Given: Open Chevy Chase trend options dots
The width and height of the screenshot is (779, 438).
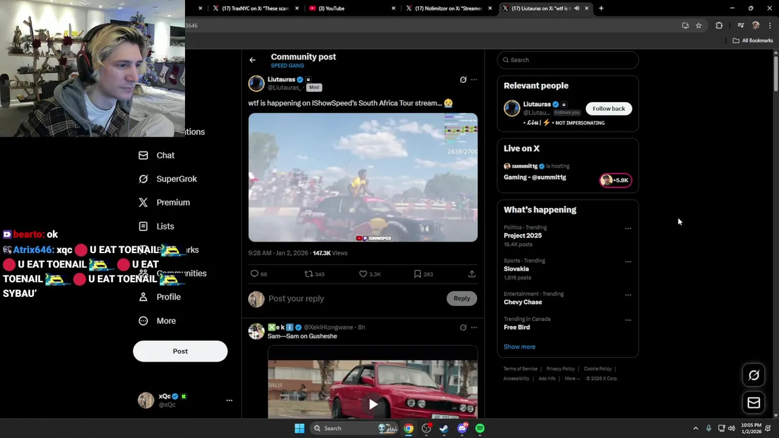Looking at the screenshot, I should [628, 295].
